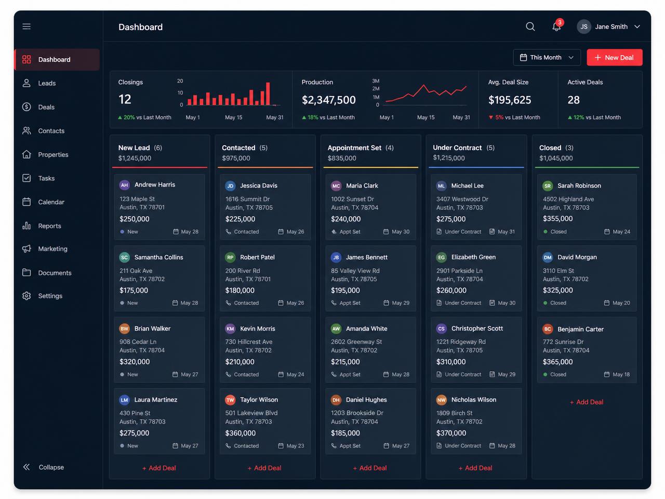This screenshot has height=499, width=665.
Task: Add a deal under Under Contract
Action: [475, 468]
